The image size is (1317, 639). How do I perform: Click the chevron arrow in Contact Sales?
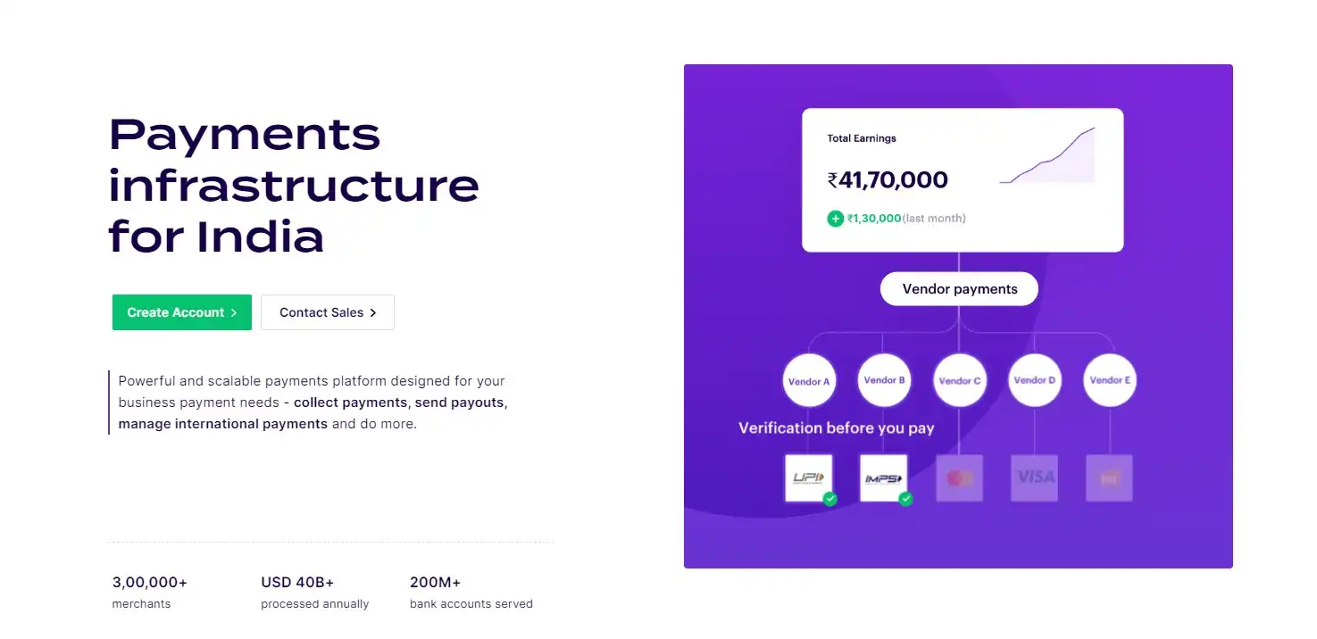pyautogui.click(x=373, y=312)
